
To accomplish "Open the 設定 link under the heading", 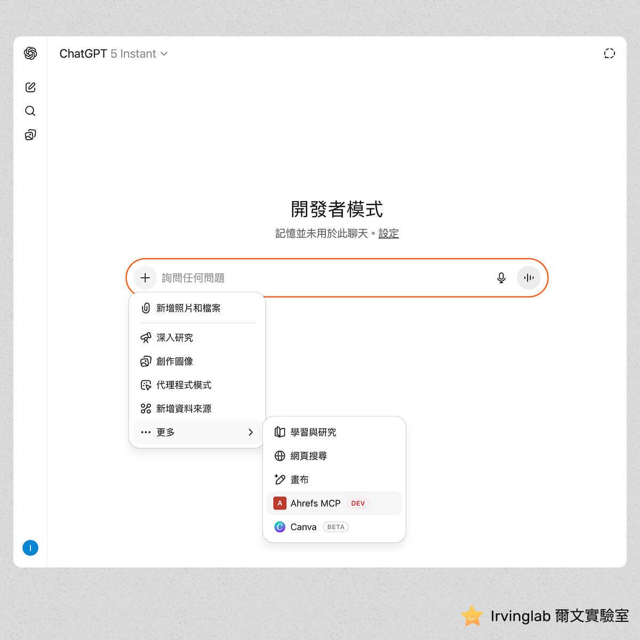I will (x=388, y=234).
